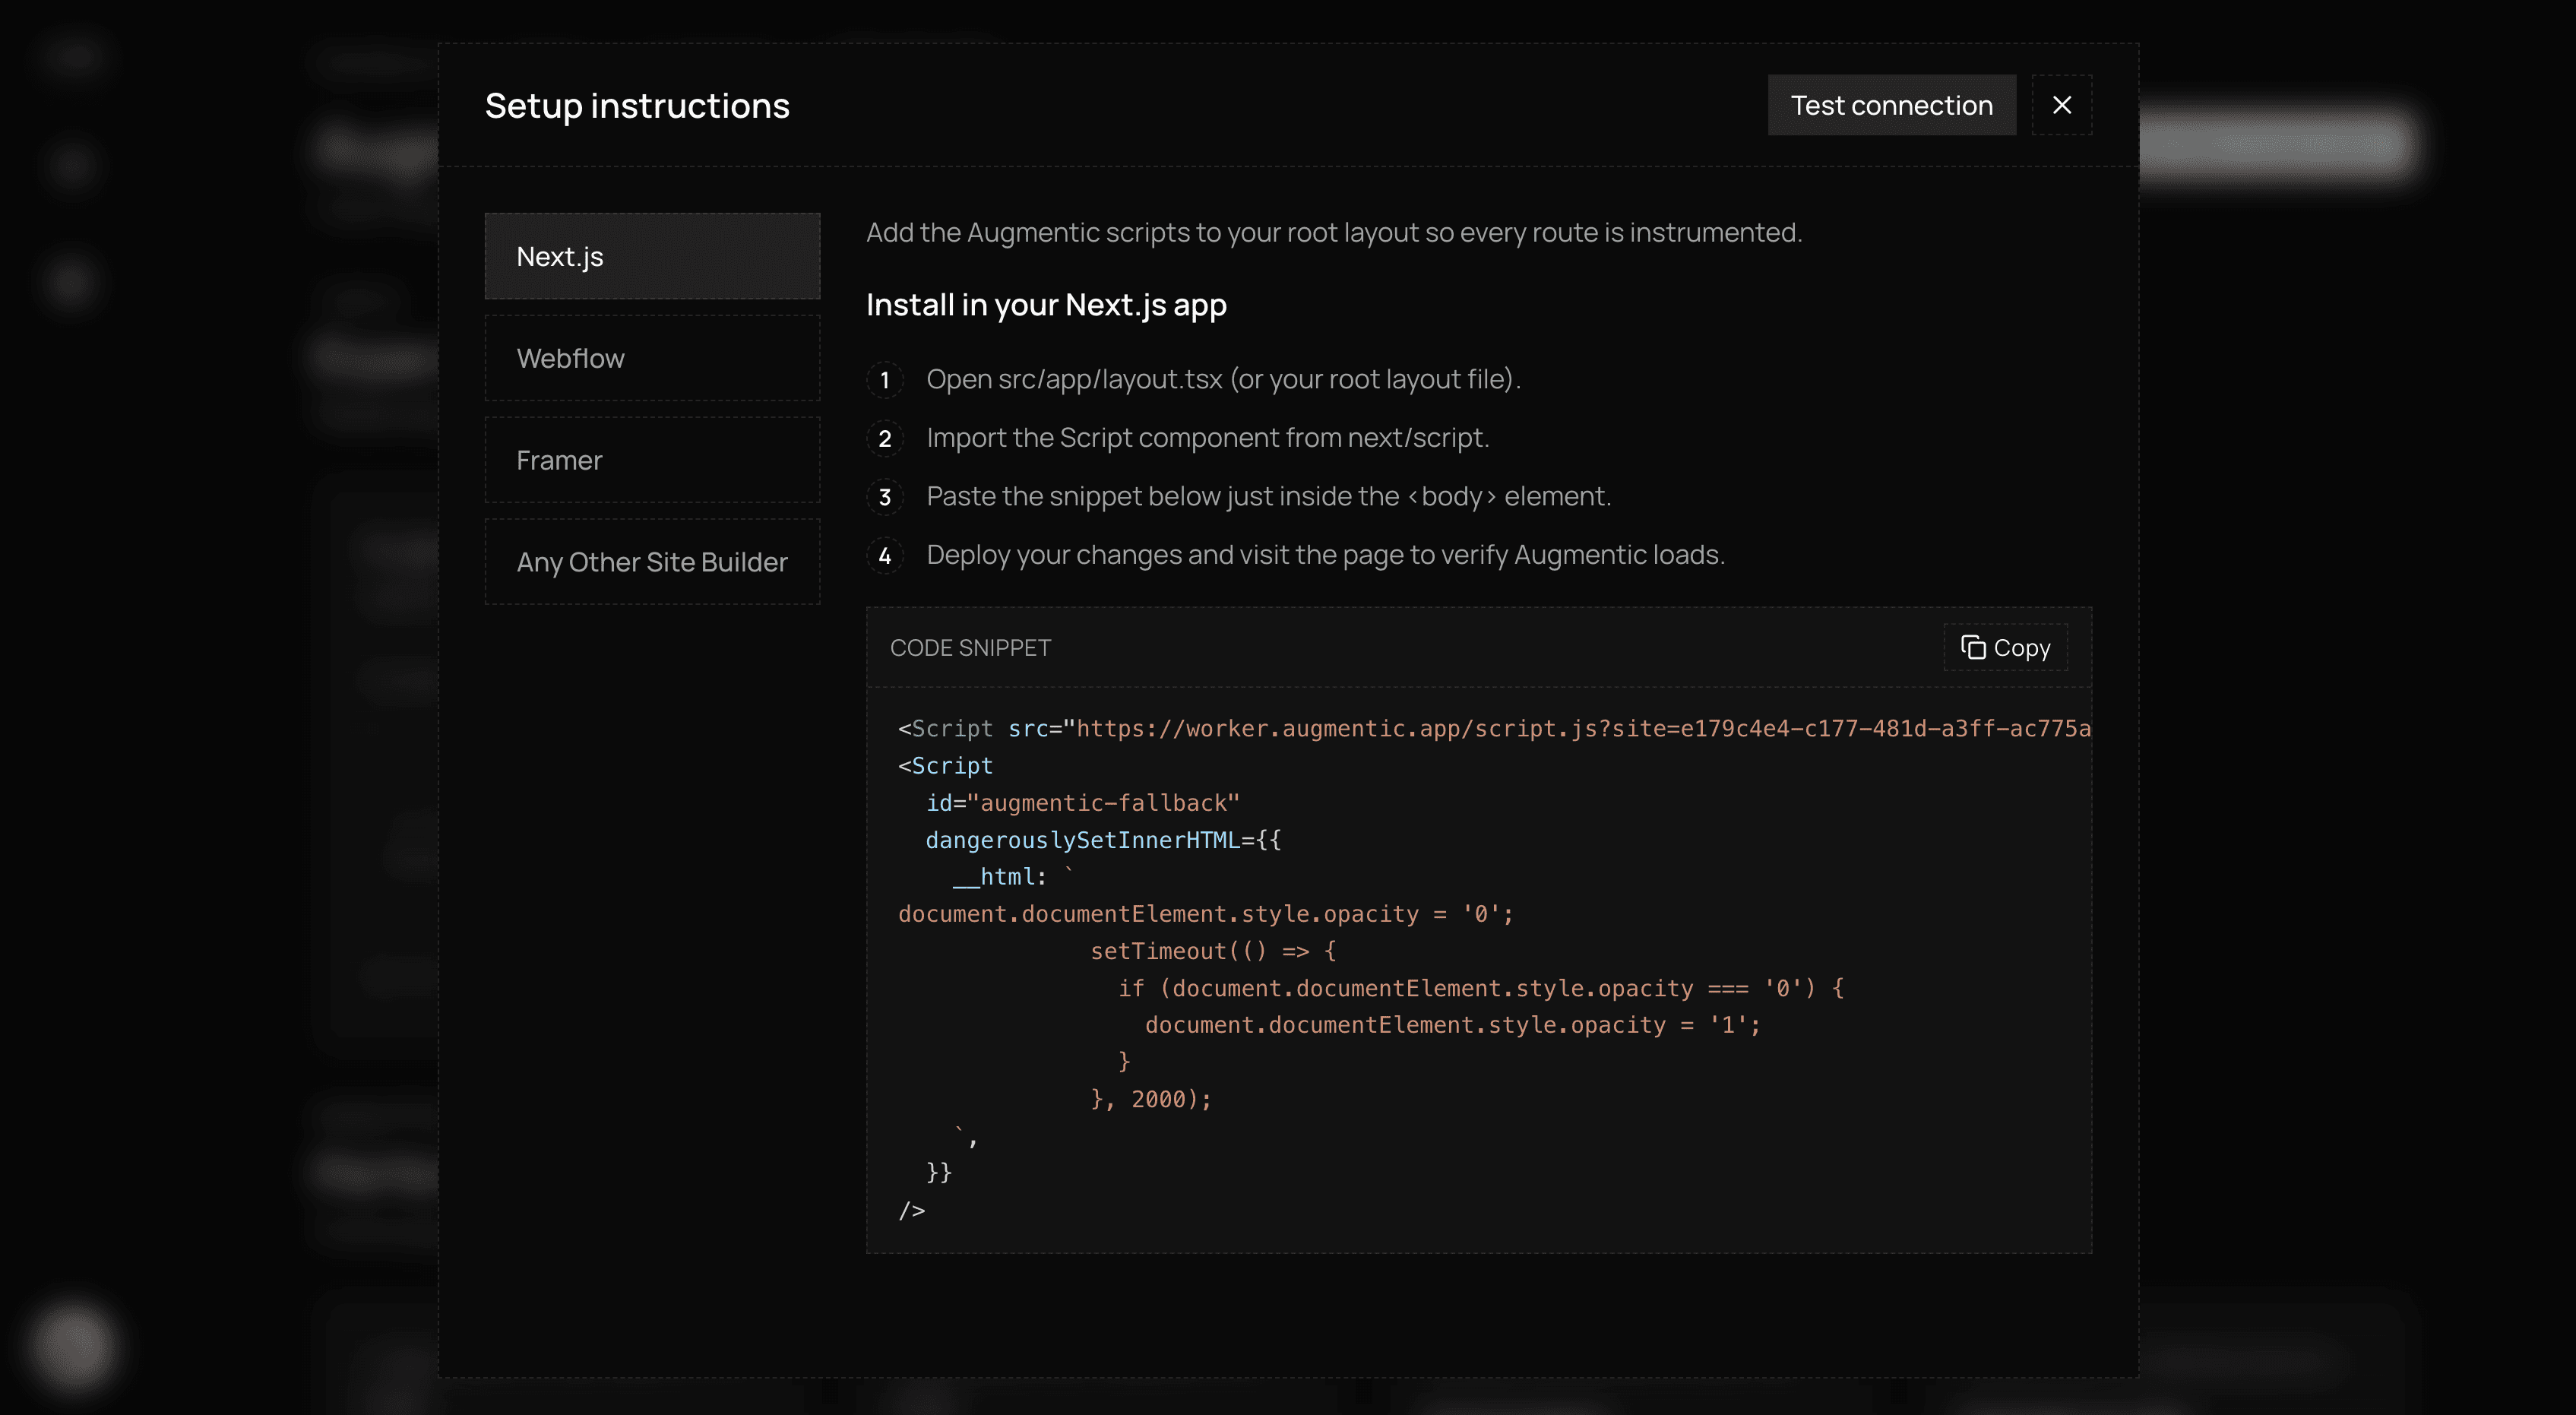Viewport: 2576px width, 1415px height.
Task: Click the "Install in your Next.js app" heading
Action: (1046, 305)
